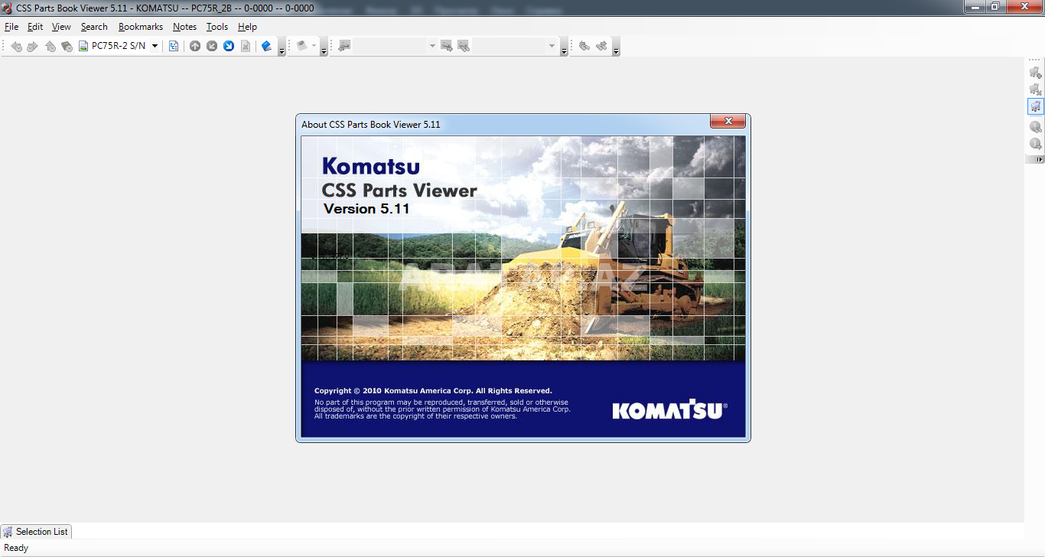The image size is (1045, 557).
Task: Click the 'Version 5.11' text in About dialog
Action: coord(366,209)
